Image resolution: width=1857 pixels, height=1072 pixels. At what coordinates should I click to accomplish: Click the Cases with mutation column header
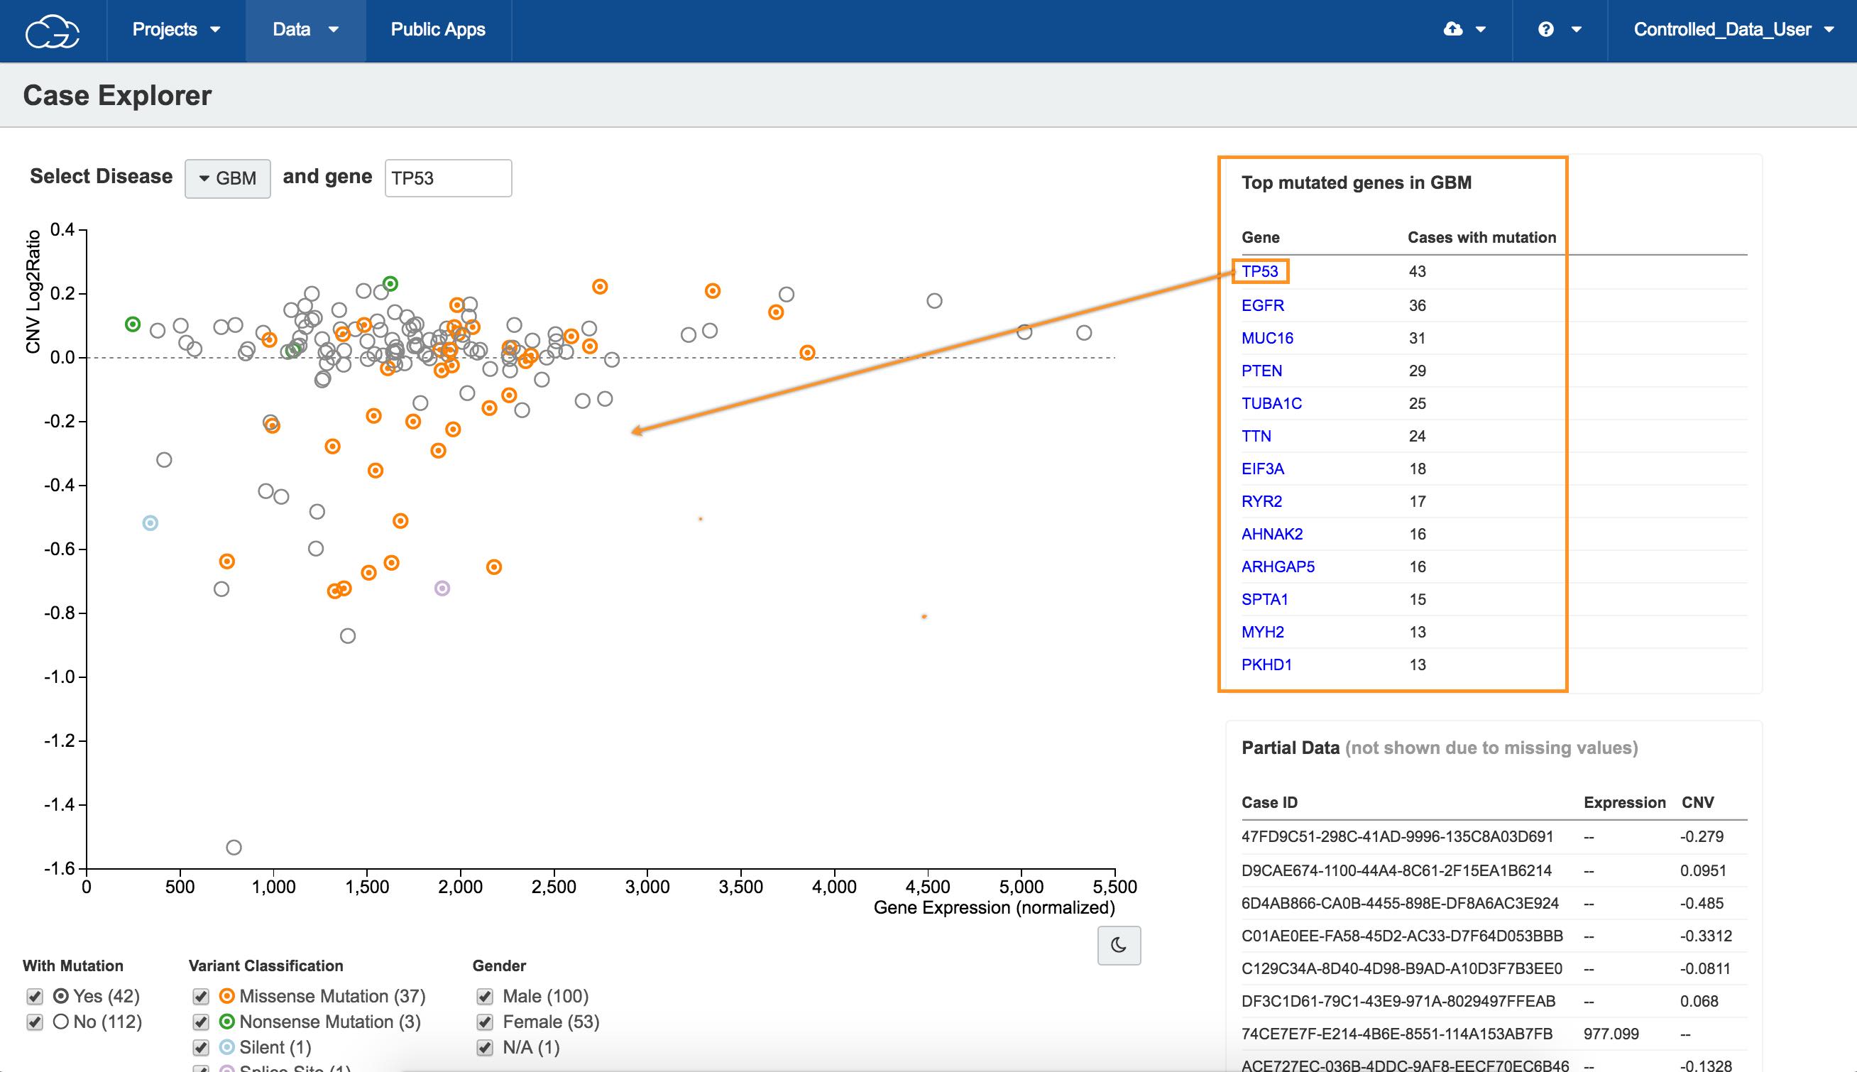tap(1481, 237)
